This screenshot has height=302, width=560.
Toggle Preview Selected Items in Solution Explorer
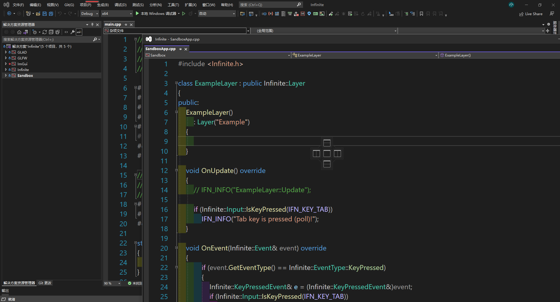pos(79,32)
